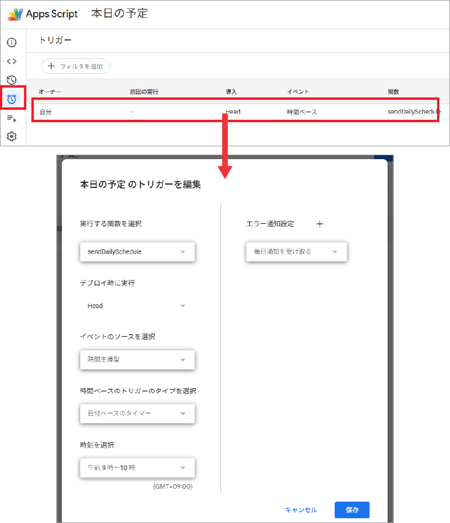Open the Project Settings gear icon
The image size is (450, 523).
pyautogui.click(x=12, y=136)
